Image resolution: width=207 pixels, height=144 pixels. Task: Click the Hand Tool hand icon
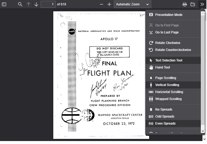coord(151,67)
